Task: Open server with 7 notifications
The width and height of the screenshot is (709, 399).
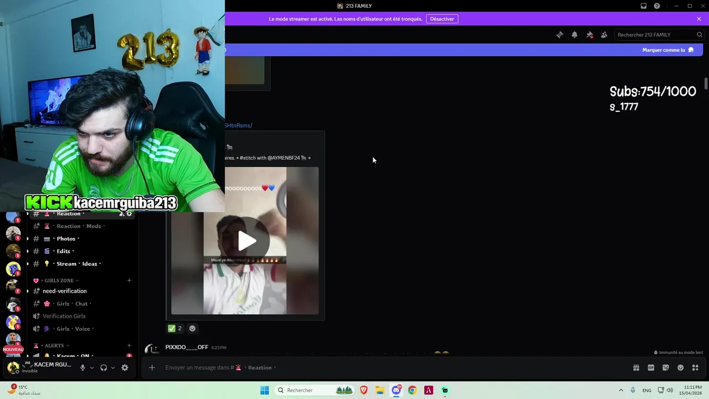Action: coord(13,287)
